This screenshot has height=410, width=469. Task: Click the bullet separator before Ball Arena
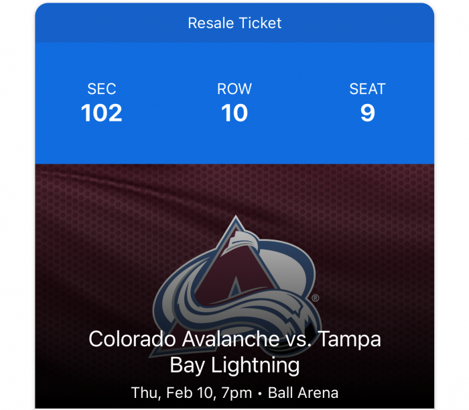coord(260,393)
